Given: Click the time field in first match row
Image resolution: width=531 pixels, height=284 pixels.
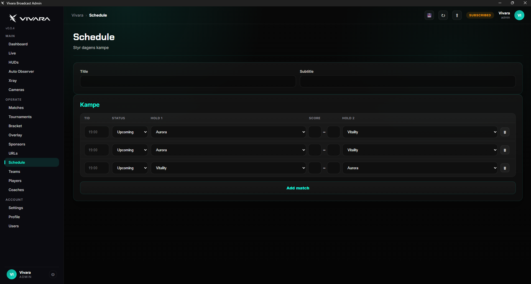Looking at the screenshot, I should (97, 132).
